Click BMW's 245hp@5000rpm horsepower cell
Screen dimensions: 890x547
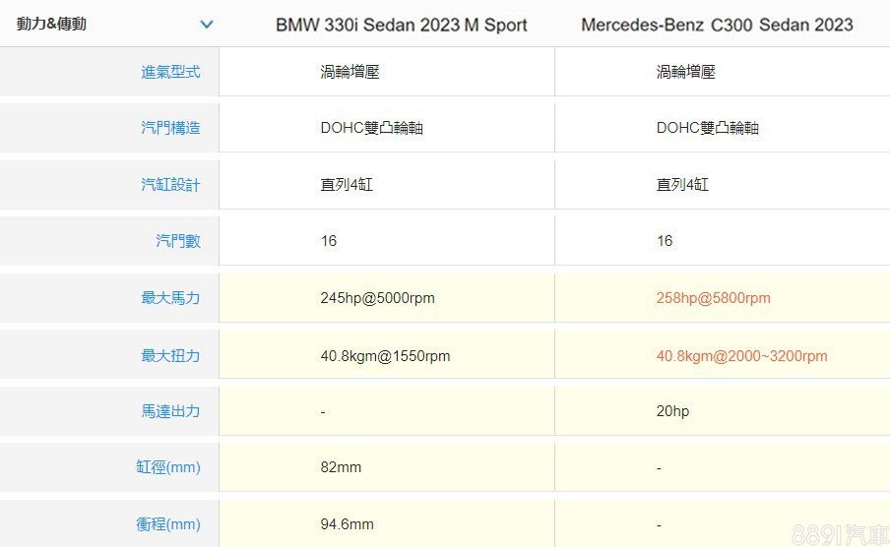(377, 297)
